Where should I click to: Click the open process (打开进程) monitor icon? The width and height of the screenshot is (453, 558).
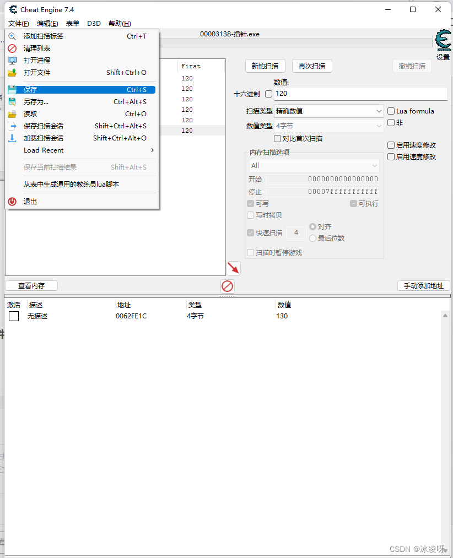(12, 60)
